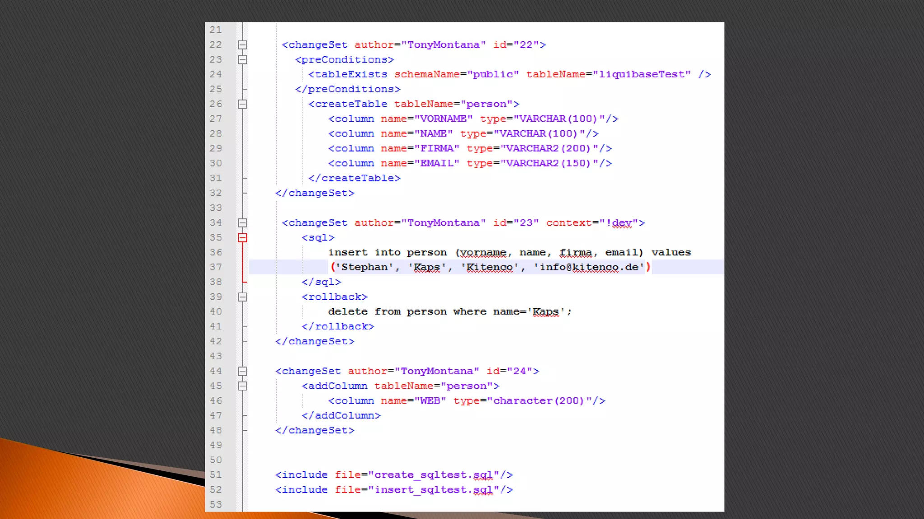Click the EMAIL column definition line
Viewport: 924px width, 519px height.
(x=470, y=163)
